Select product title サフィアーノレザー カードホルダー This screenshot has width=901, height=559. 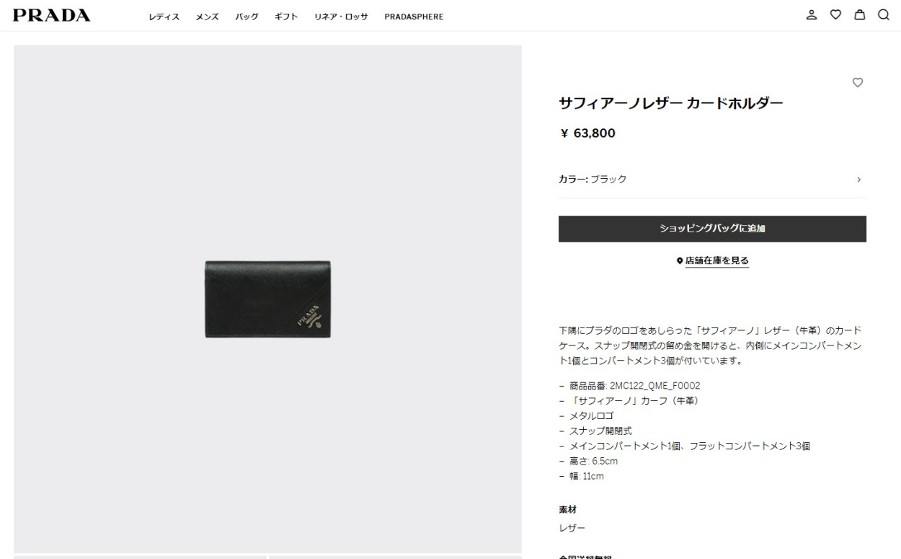pyautogui.click(x=671, y=104)
